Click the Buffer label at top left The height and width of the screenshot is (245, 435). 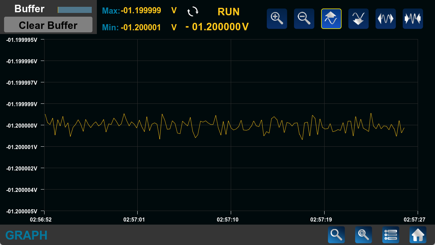coord(29,9)
